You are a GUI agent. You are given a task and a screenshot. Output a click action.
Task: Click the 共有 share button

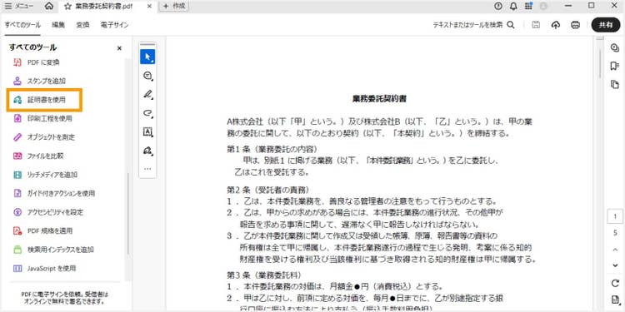[x=606, y=25]
